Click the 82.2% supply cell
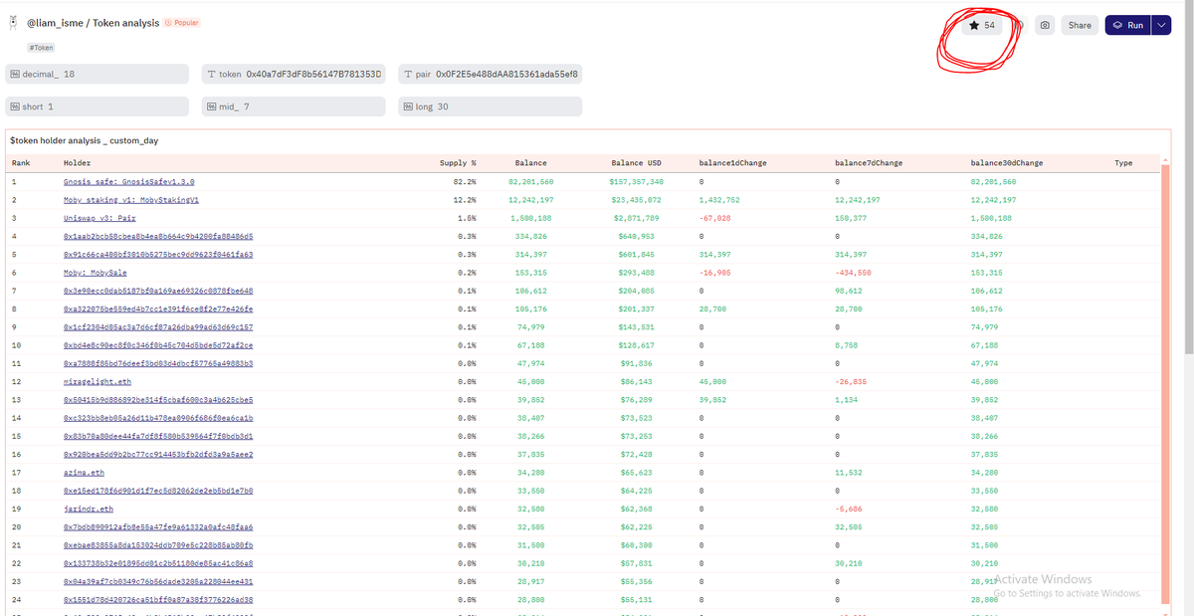The image size is (1194, 616). [x=465, y=182]
